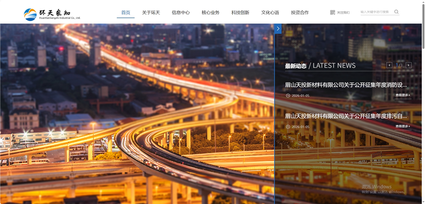Image resolution: width=425 pixels, height=204 pixels.
Task: Click the Huantianliangzhi company logo
Action: click(x=52, y=14)
